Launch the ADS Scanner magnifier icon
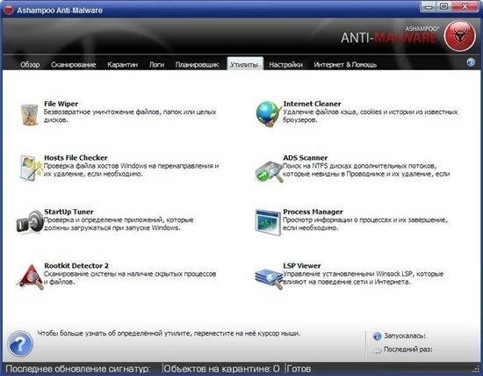The width and height of the screenshot is (483, 376). [269, 171]
